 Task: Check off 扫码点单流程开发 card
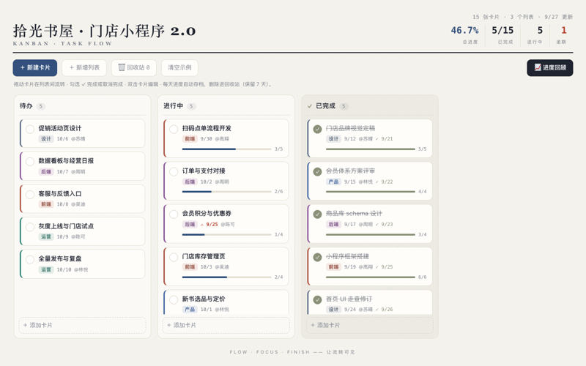(174, 130)
